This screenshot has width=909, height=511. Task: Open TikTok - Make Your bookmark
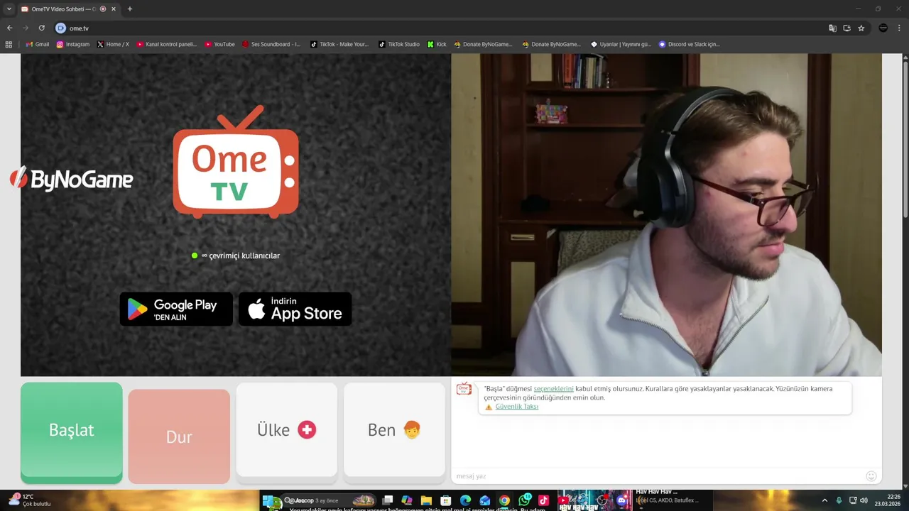point(339,44)
